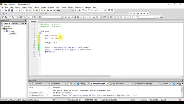The height and width of the screenshot is (104, 184).
Task: Switch to the Search results tab
Action: coord(55,83)
